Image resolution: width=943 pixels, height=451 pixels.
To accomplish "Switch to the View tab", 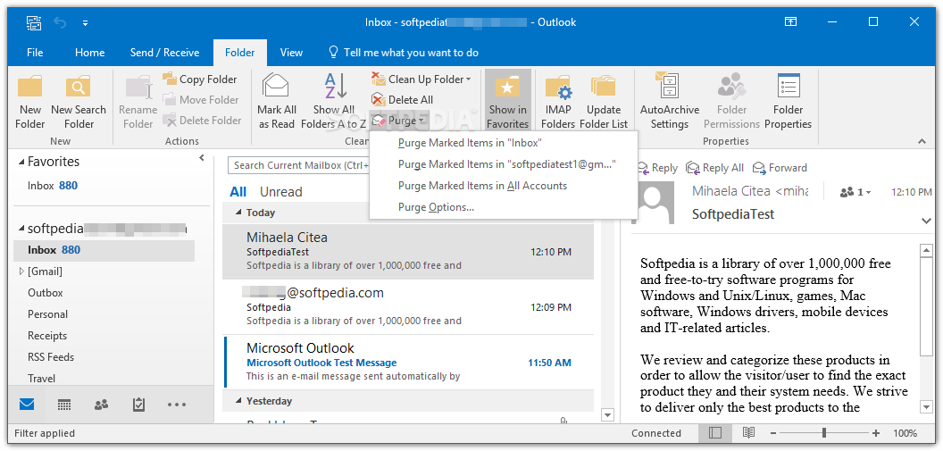I will (x=292, y=53).
